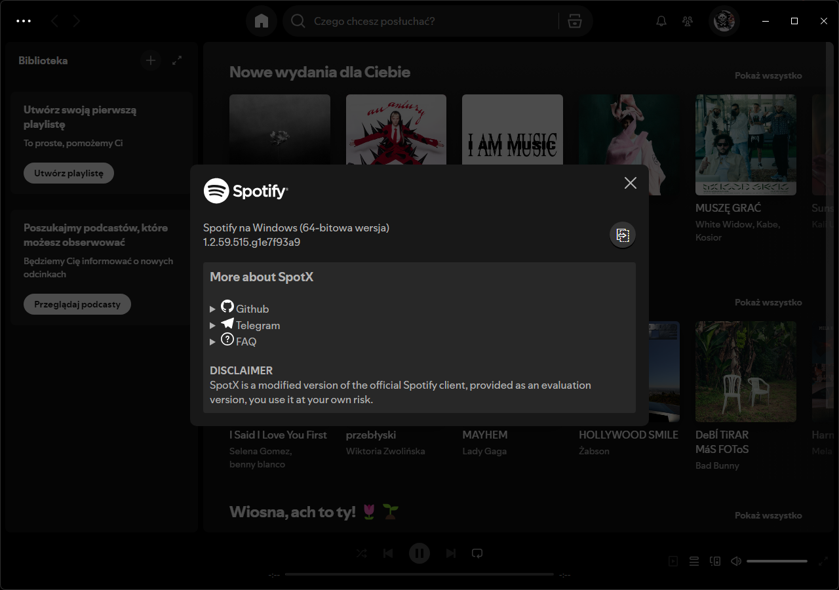Click the plus icon next to Biblioteka
This screenshot has width=839, height=590.
pos(151,60)
